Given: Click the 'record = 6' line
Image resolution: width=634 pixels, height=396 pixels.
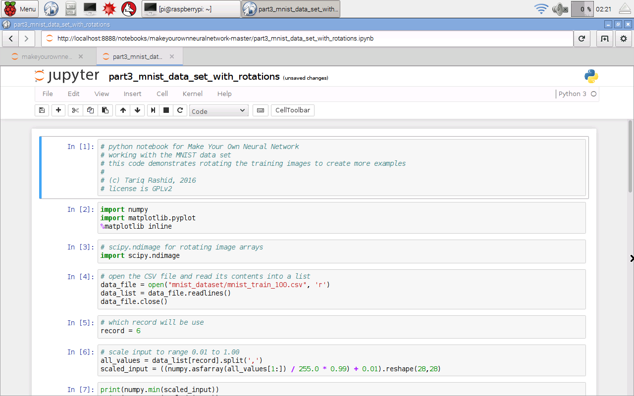Looking at the screenshot, I should coord(120,331).
